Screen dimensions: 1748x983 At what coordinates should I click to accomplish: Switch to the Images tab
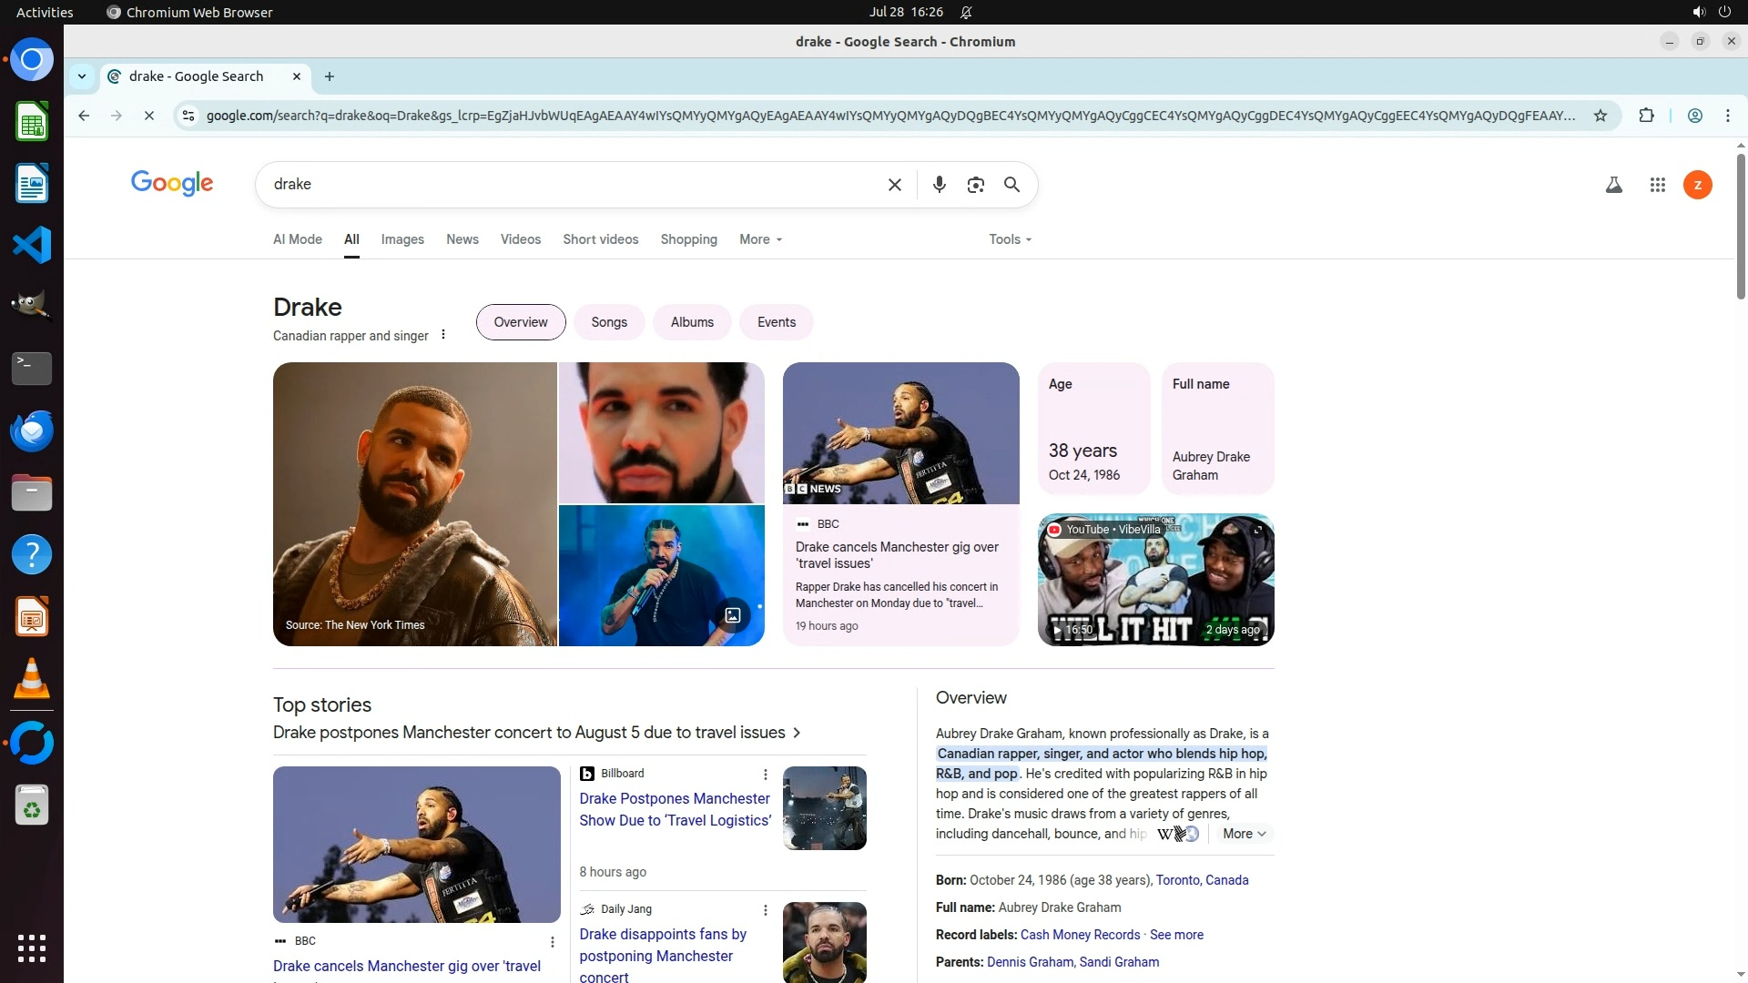(x=402, y=239)
